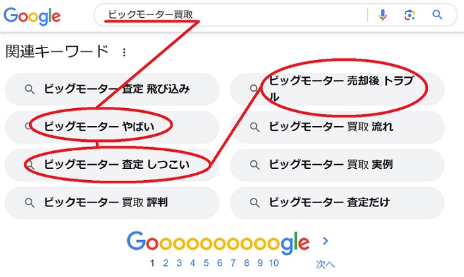
Task: Click the next page chevron arrow
Action: coord(325,241)
